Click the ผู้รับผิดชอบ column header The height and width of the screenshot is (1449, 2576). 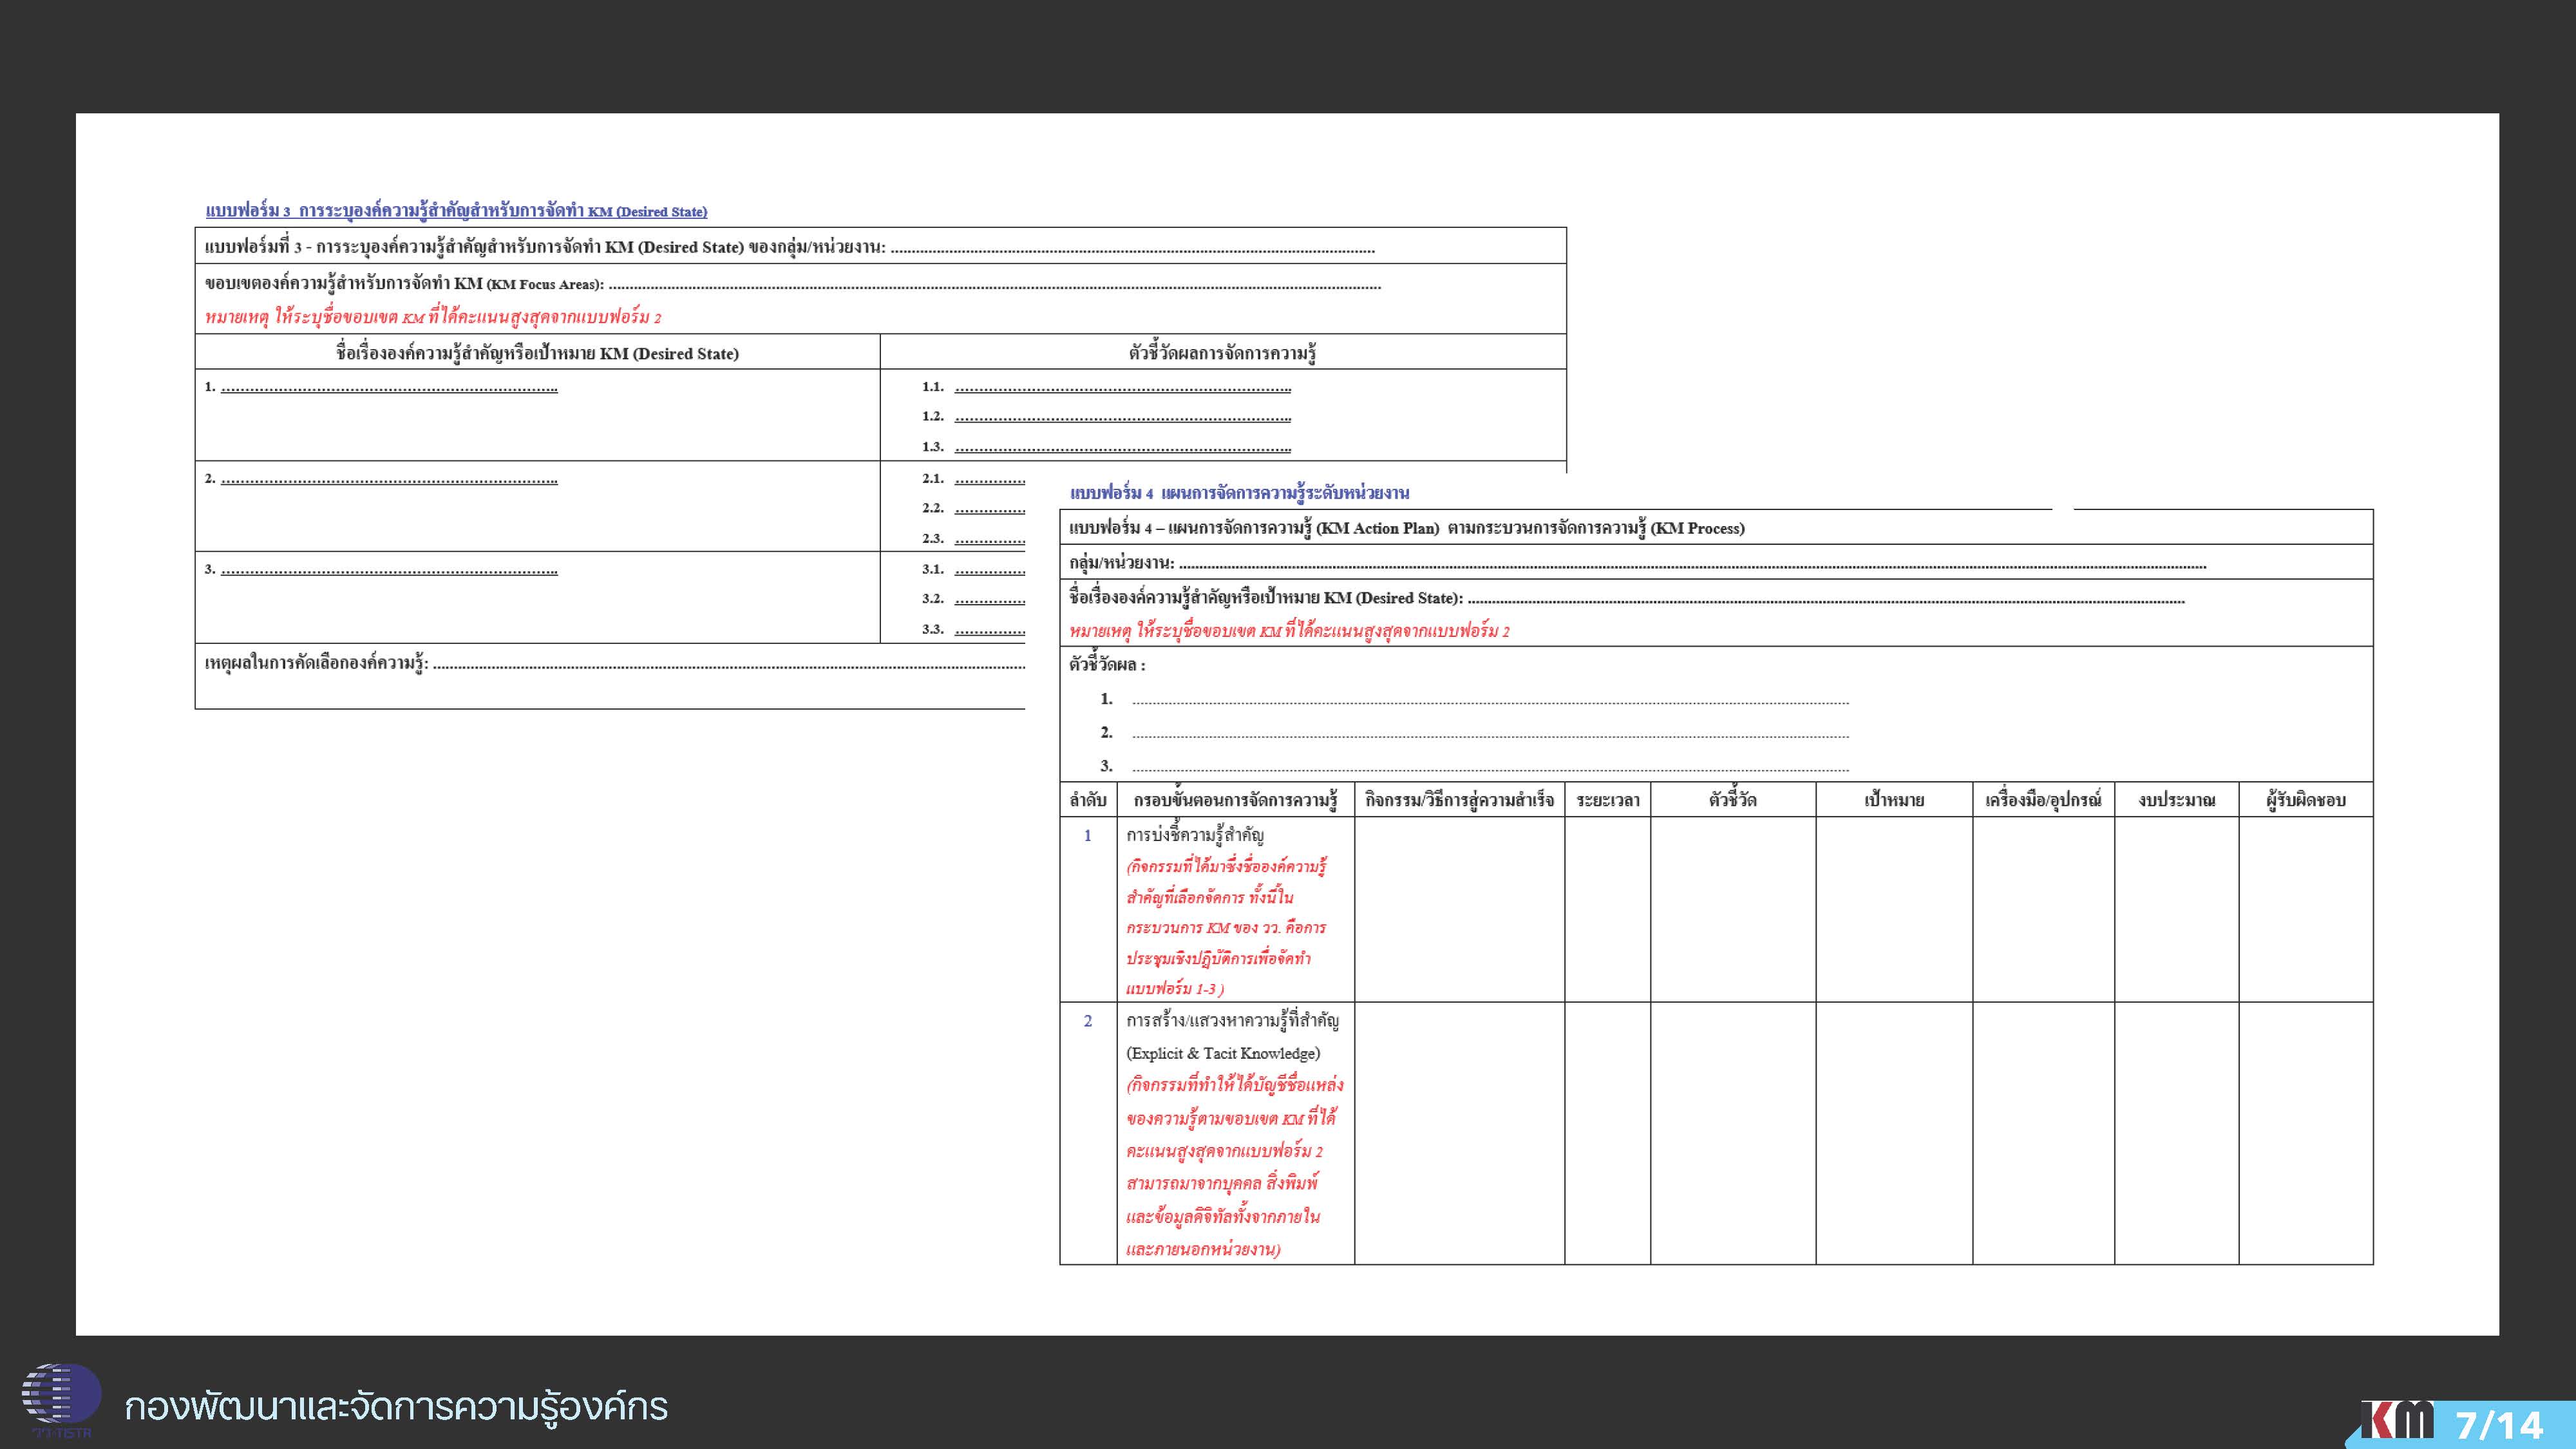tap(2305, 800)
